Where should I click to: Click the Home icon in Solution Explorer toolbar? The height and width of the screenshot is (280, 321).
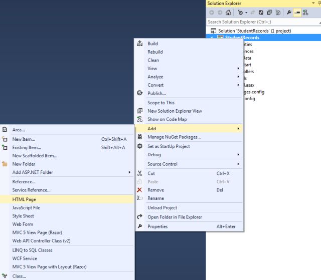[x=228, y=13]
